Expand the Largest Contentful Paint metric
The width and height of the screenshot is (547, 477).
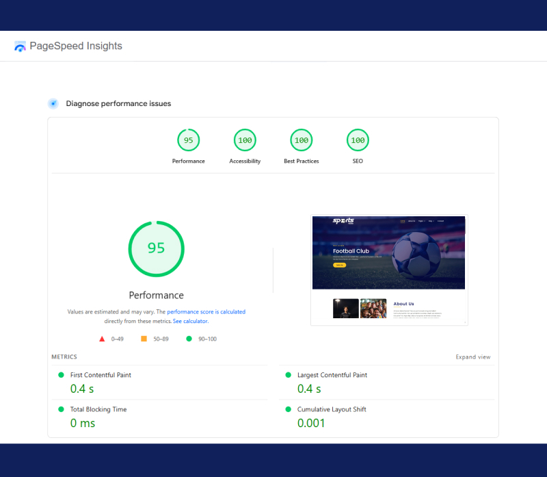pos(332,375)
